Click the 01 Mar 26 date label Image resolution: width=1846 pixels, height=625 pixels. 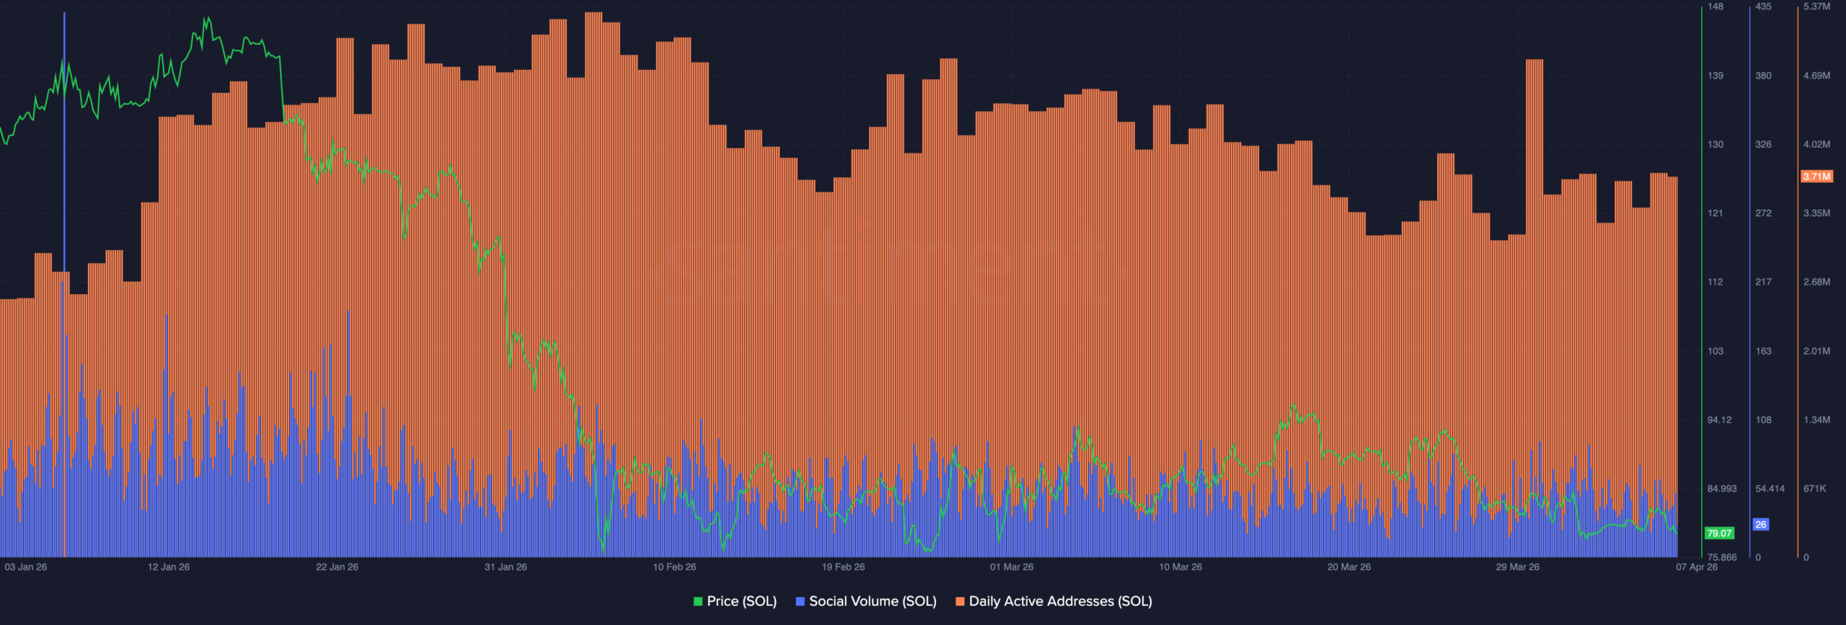point(1011,567)
